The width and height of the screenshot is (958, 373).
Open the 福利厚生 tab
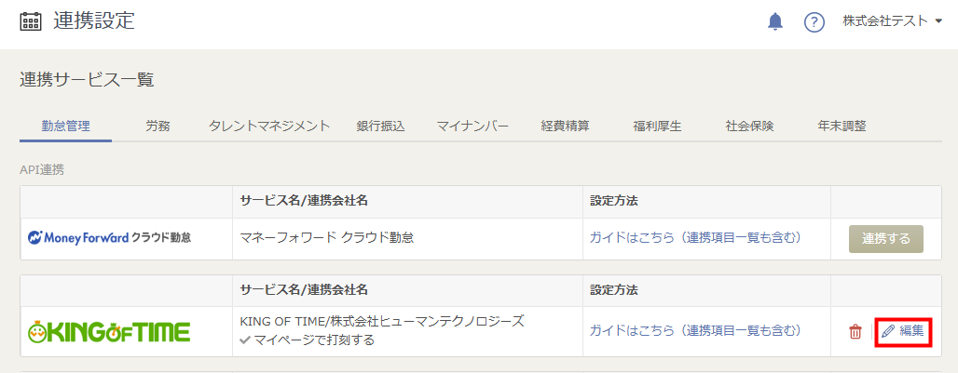(657, 126)
